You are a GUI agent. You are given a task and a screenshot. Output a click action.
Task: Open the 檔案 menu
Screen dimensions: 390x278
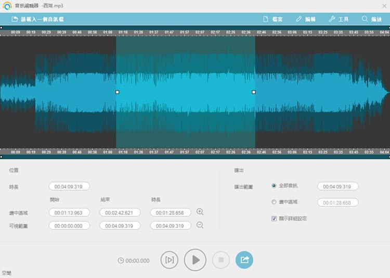point(272,19)
